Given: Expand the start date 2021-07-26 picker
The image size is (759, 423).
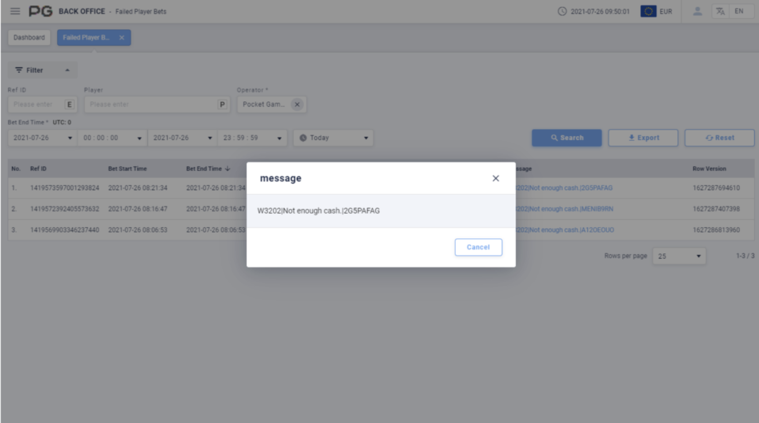Looking at the screenshot, I should (42, 138).
